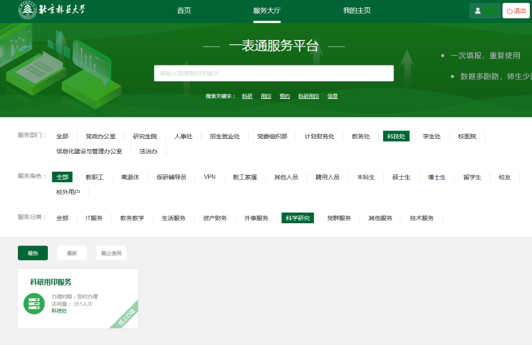Image resolution: width=532 pixels, height=345 pixels.
Task: Click the Beijing Forestry University logo
Action: pos(52,10)
